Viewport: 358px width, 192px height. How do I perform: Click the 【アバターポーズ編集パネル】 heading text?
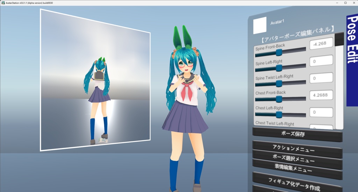(298, 35)
